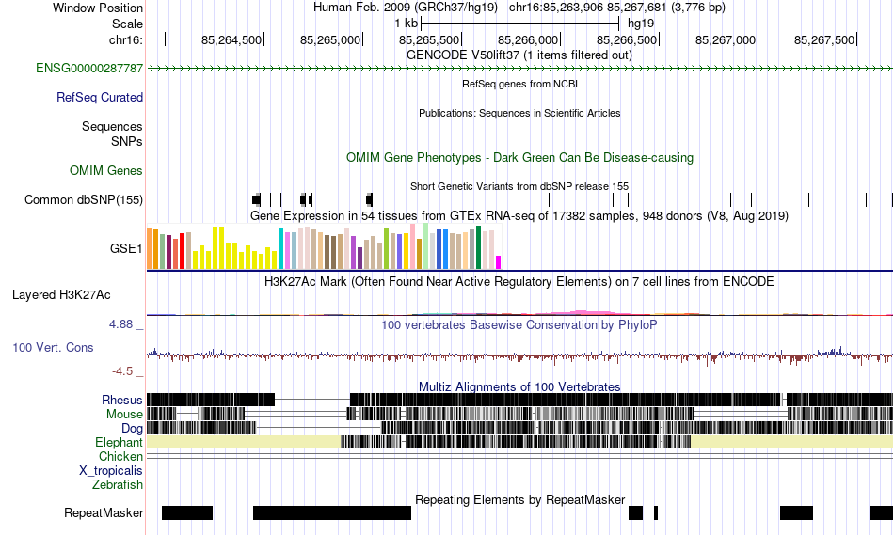Open the GENCODE V50lift37 track title
The height and width of the screenshot is (535, 894).
519,55
